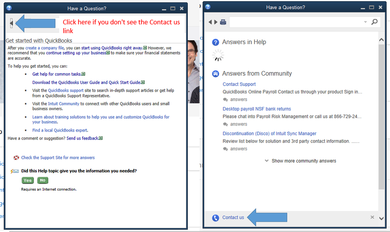This screenshot has width=390, height=232.
Task: Click the down chevron on the help scrollbar
Action: (381, 218)
